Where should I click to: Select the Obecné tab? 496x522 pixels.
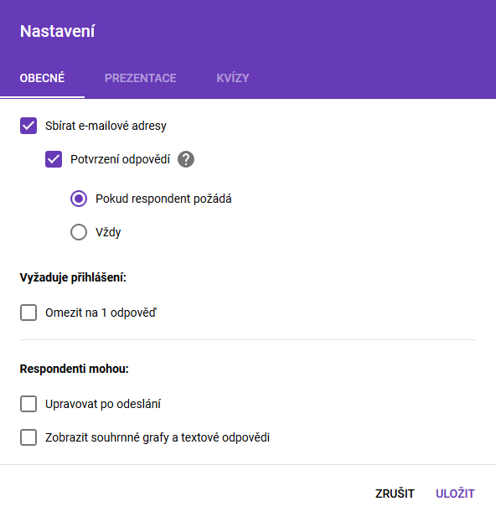pyautogui.click(x=42, y=78)
